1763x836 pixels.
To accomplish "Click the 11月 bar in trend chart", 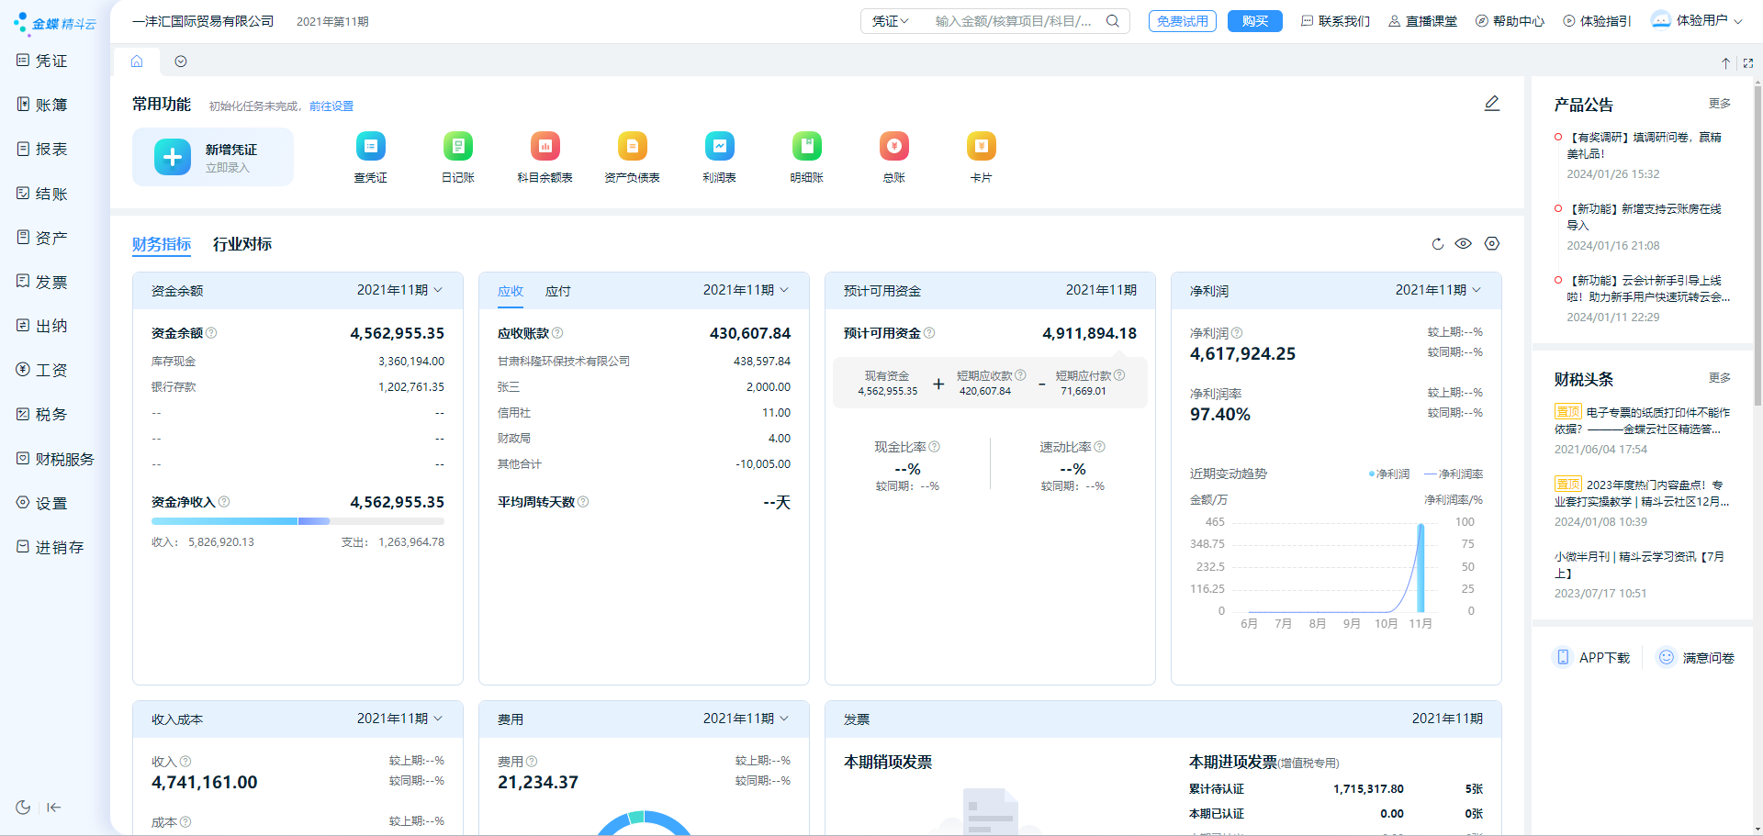I will (x=1421, y=568).
